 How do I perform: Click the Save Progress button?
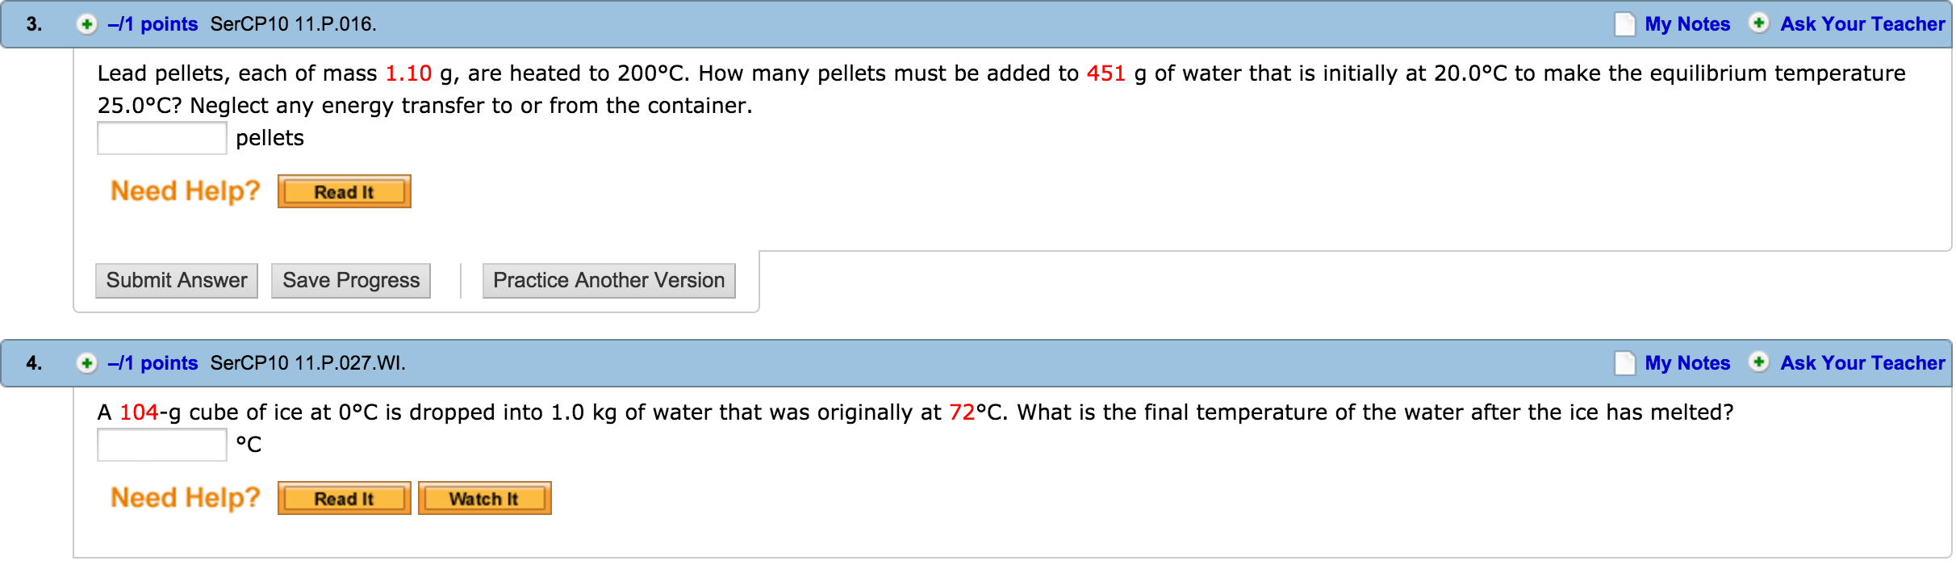(x=351, y=281)
